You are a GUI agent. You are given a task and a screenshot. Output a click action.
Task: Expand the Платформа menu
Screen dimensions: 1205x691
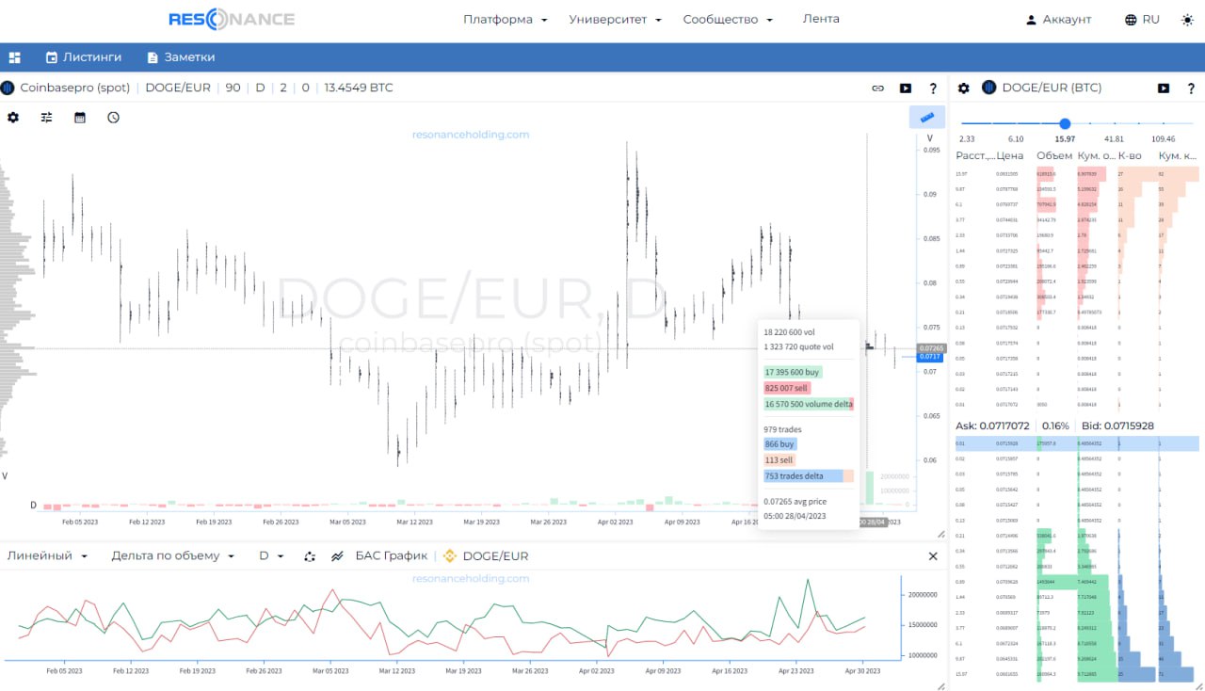click(506, 19)
